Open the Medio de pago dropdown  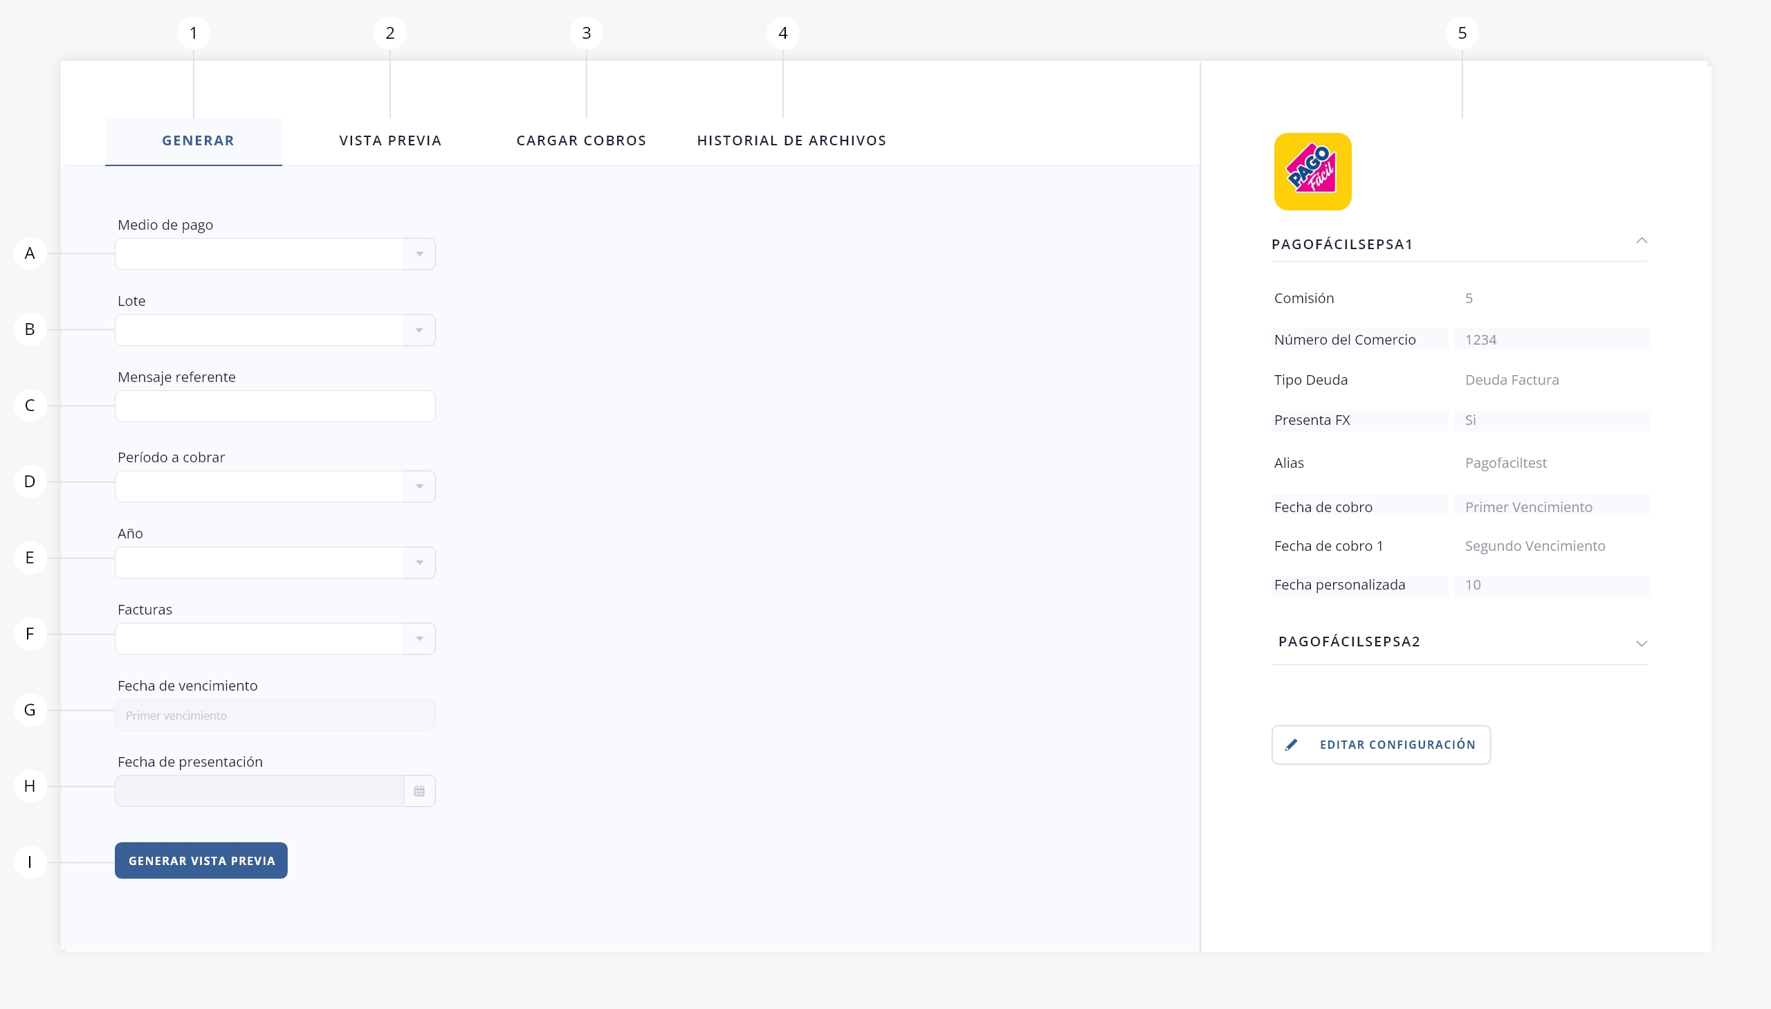click(275, 254)
